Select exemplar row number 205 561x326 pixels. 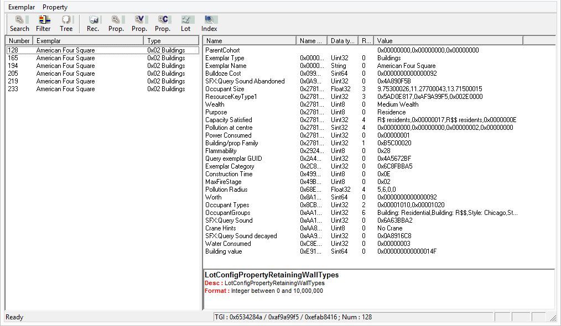[x=103, y=73]
